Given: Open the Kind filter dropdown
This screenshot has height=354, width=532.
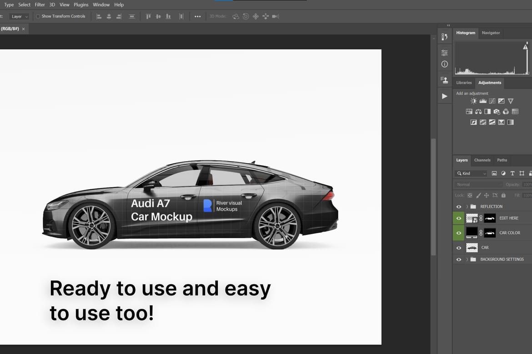Looking at the screenshot, I should [x=471, y=173].
